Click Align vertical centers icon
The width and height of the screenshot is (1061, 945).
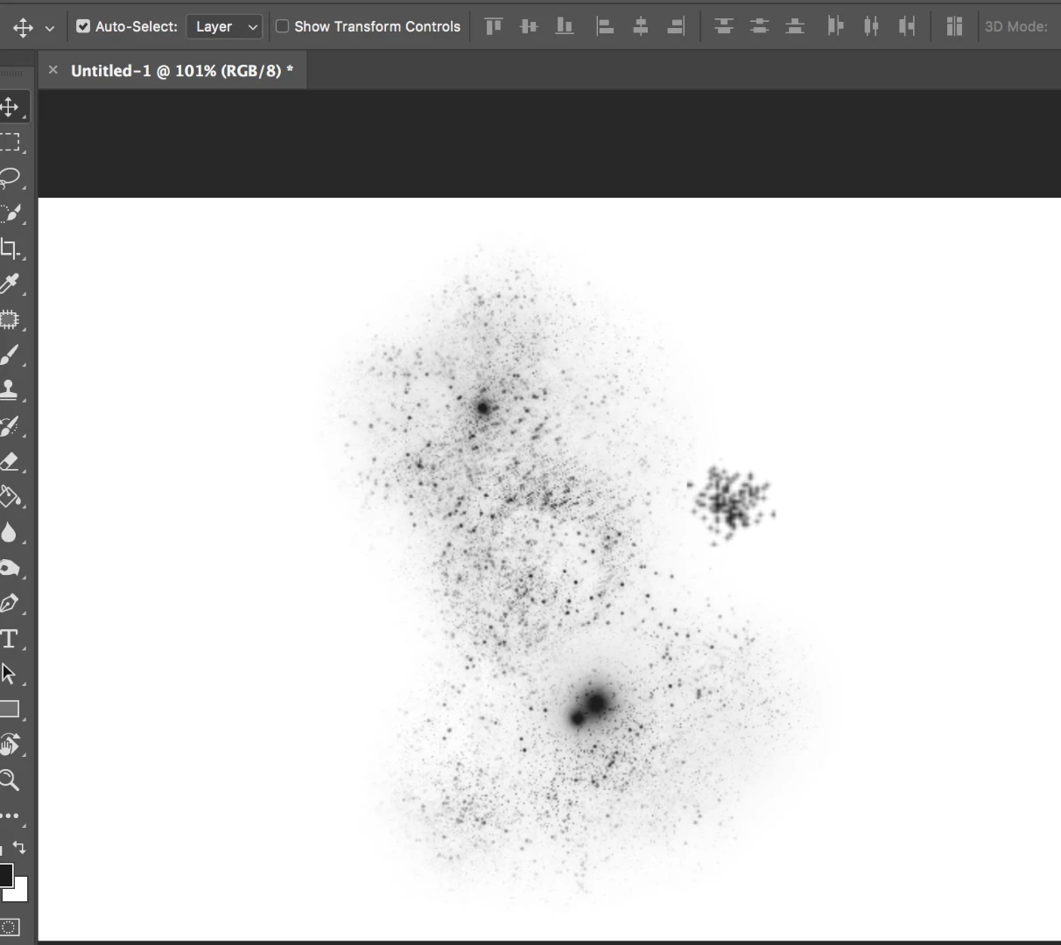tap(529, 26)
